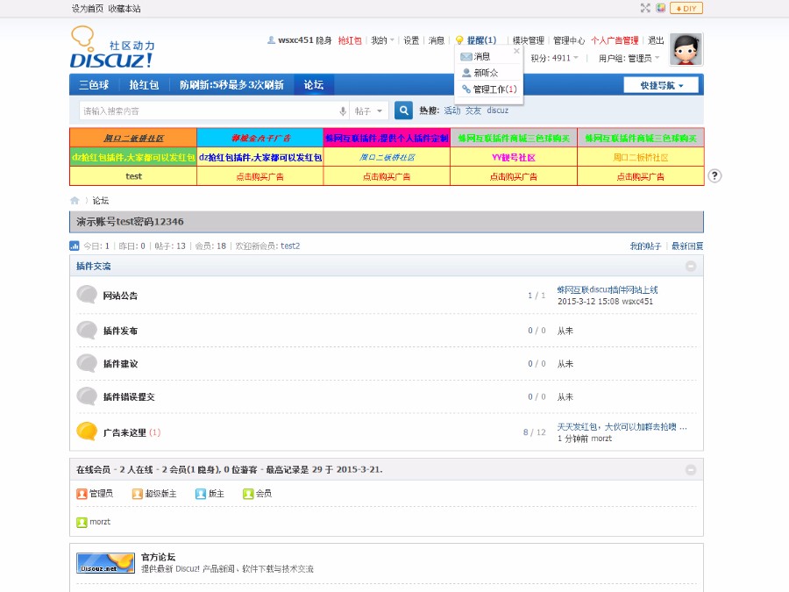
Task: Click the 抢红包 link in user bar
Action: pyautogui.click(x=350, y=40)
